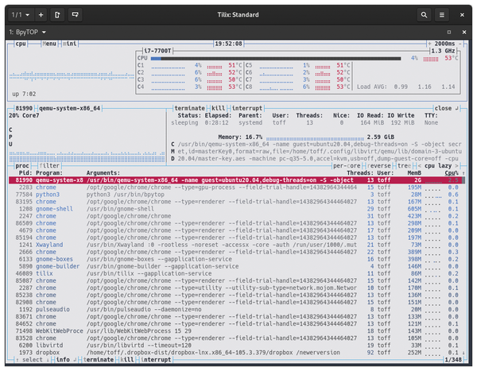The height and width of the screenshot is (371, 477).
Task: Click the Cpu% column header
Action: pos(452,173)
